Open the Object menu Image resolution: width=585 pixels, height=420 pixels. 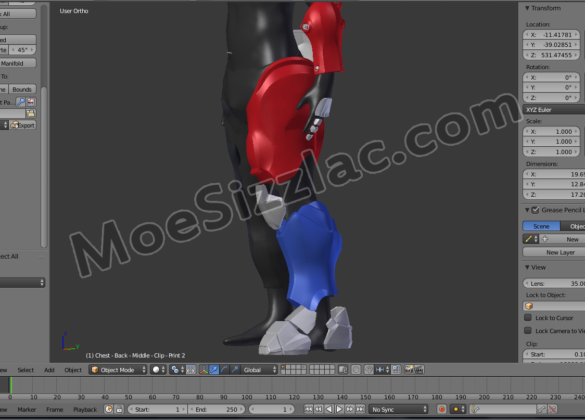(x=73, y=370)
